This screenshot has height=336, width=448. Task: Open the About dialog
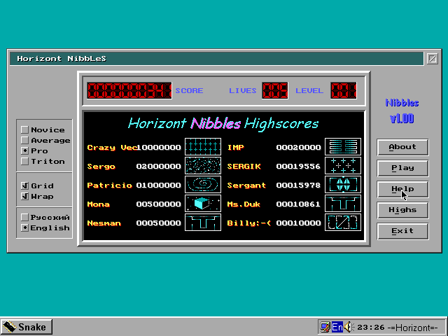click(402, 147)
